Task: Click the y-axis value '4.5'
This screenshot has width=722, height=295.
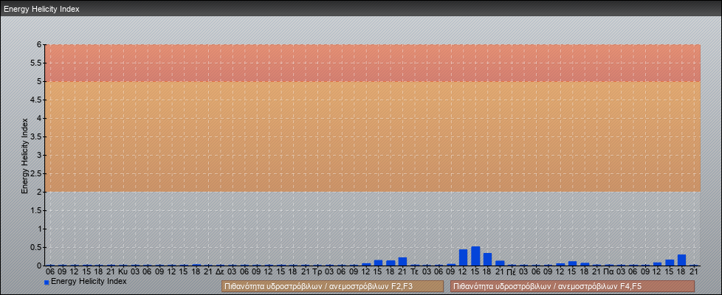Action: pos(36,100)
